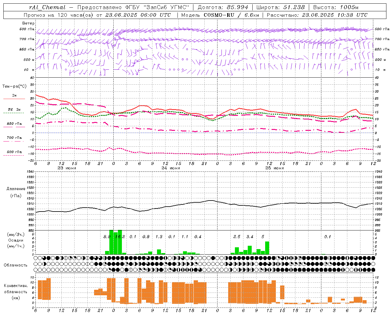Click the 1.3 precipitation value
The image size is (391, 313).
[159, 237]
